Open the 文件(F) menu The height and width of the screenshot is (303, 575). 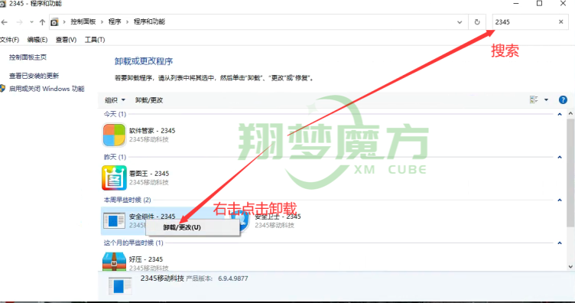[x=9, y=40]
